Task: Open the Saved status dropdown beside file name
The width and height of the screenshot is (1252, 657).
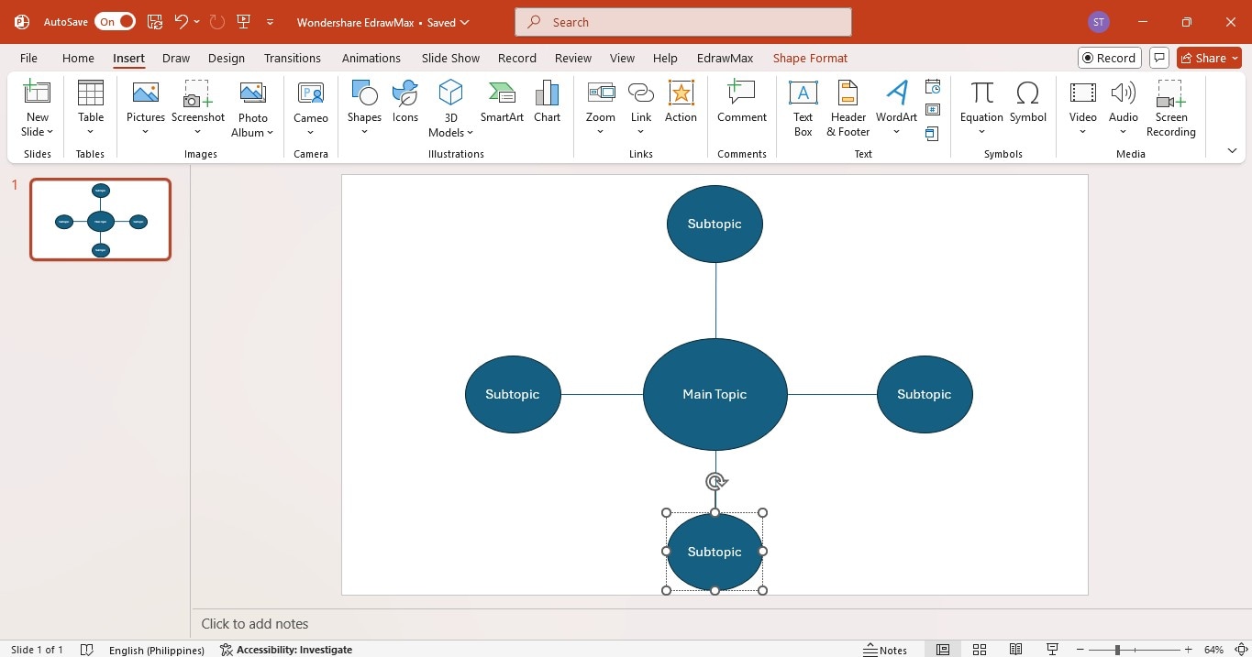Action: coord(449,22)
